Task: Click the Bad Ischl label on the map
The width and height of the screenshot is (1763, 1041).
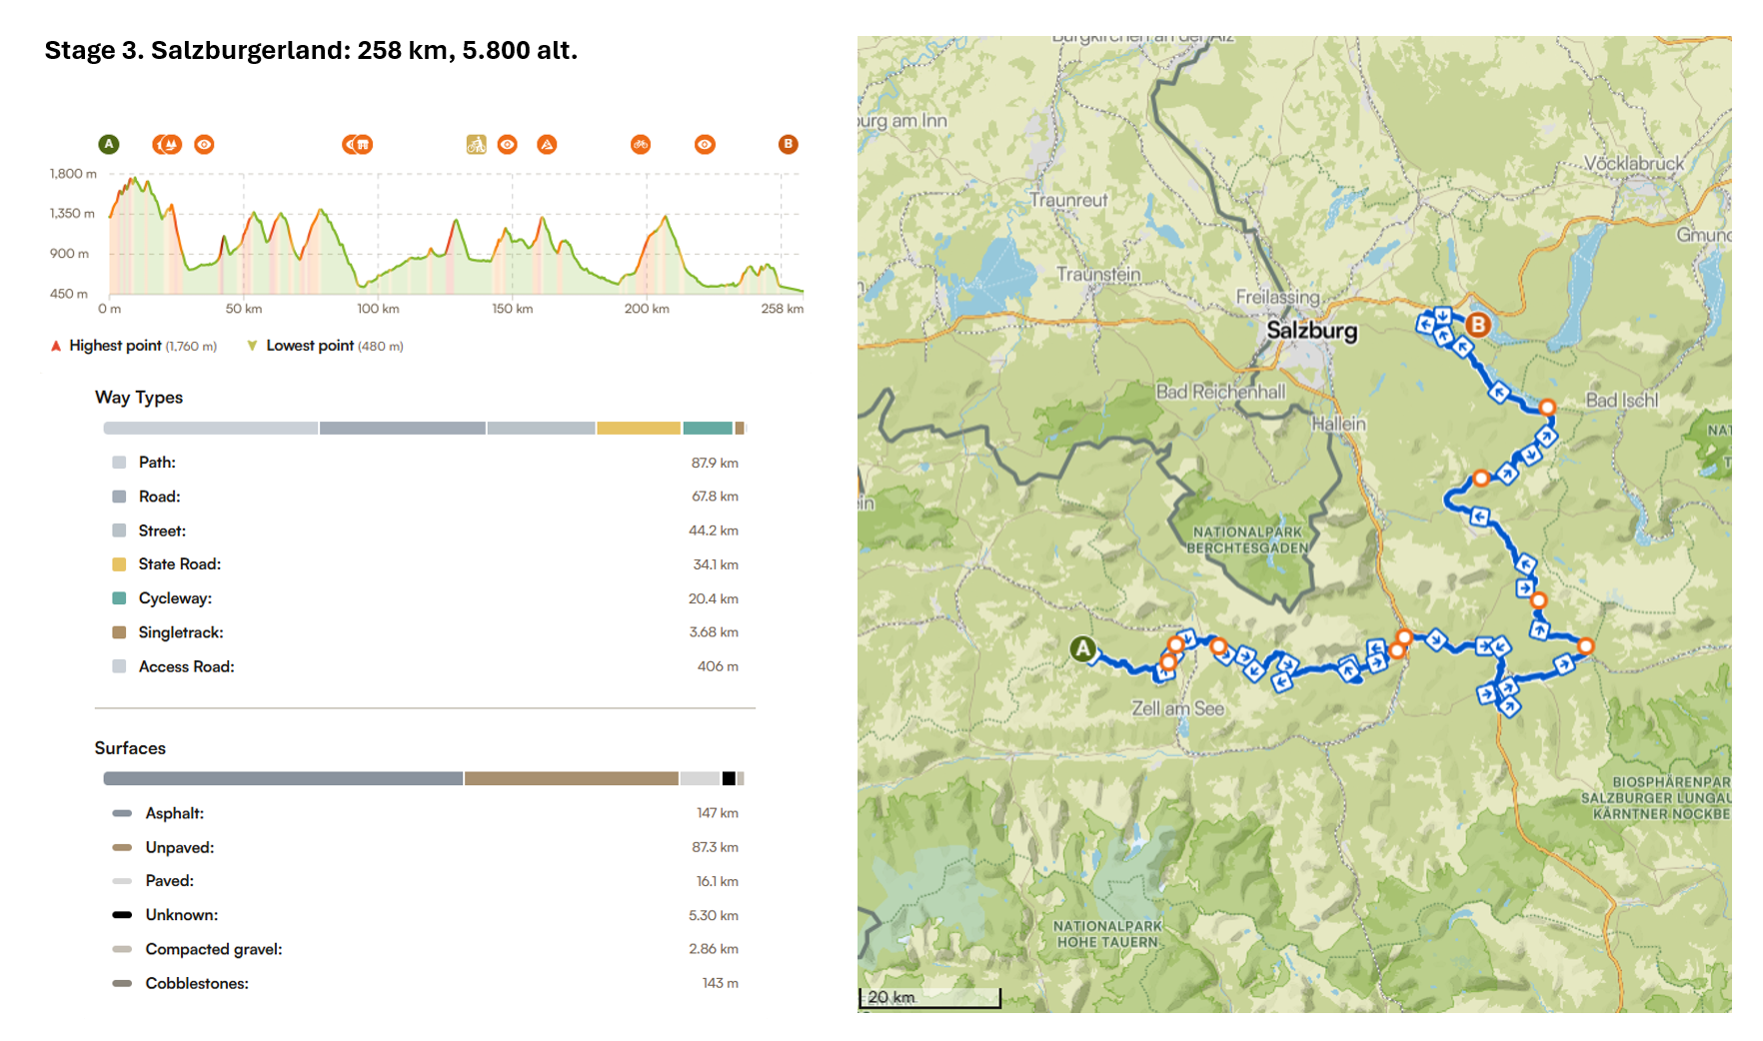Action: click(x=1621, y=401)
